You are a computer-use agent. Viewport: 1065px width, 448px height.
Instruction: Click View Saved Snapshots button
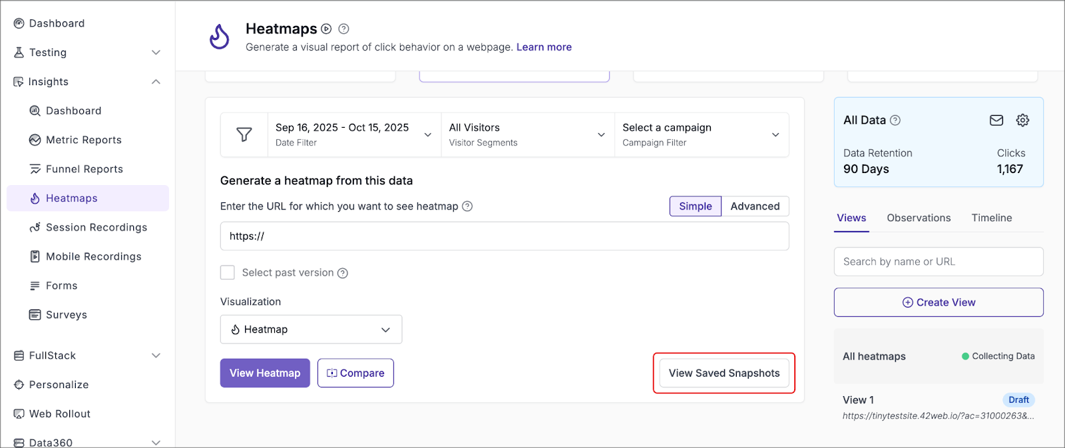click(724, 373)
